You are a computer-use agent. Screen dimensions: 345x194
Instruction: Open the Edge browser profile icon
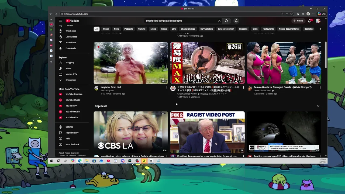308,14
